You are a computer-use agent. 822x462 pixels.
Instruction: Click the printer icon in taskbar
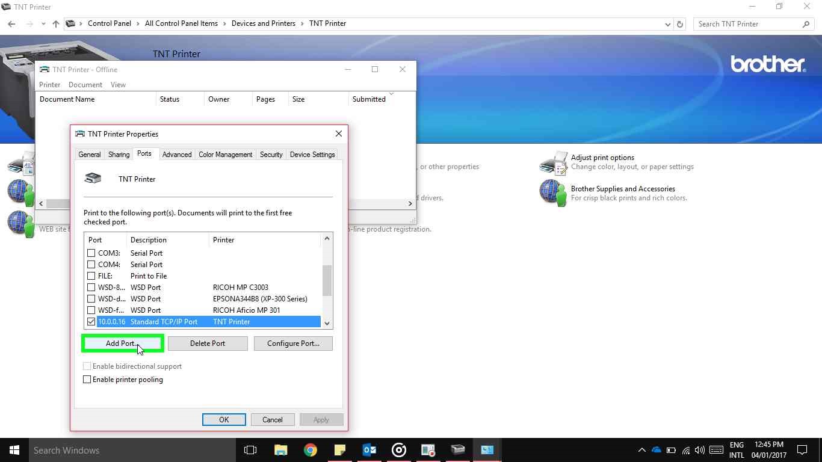(x=458, y=450)
